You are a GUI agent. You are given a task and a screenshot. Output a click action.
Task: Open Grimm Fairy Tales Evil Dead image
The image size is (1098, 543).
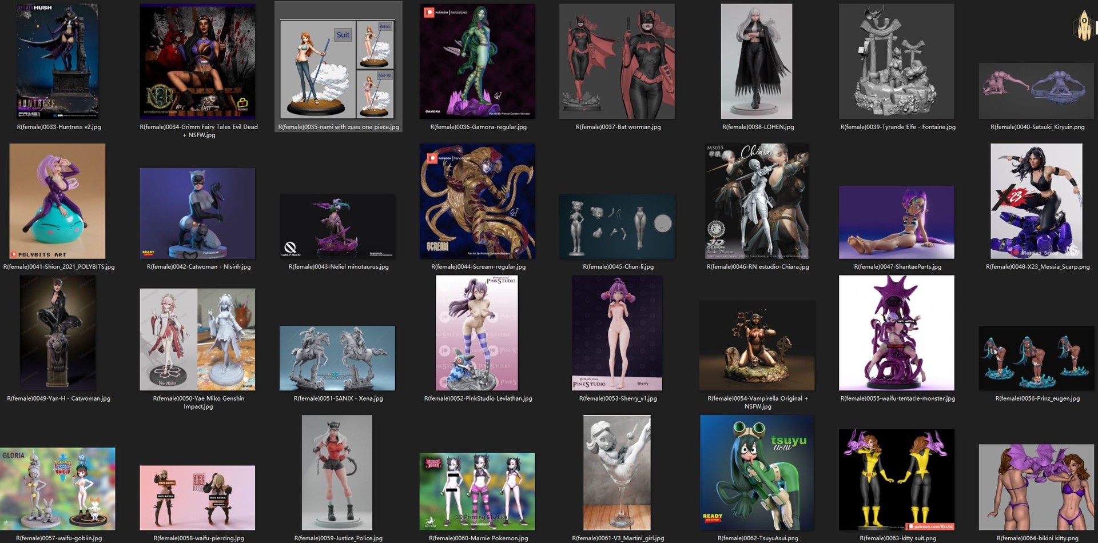point(198,61)
